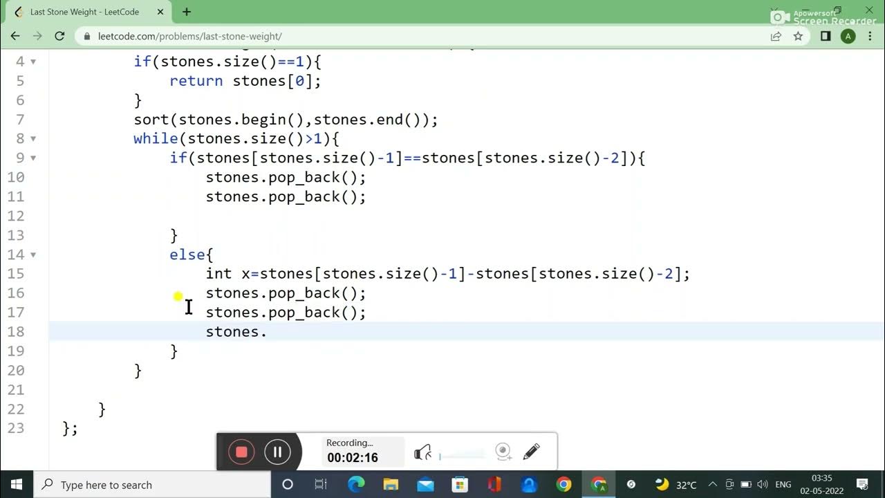Image resolution: width=885 pixels, height=498 pixels.
Task: Click line number 12 in the gutter
Action: [x=16, y=216]
